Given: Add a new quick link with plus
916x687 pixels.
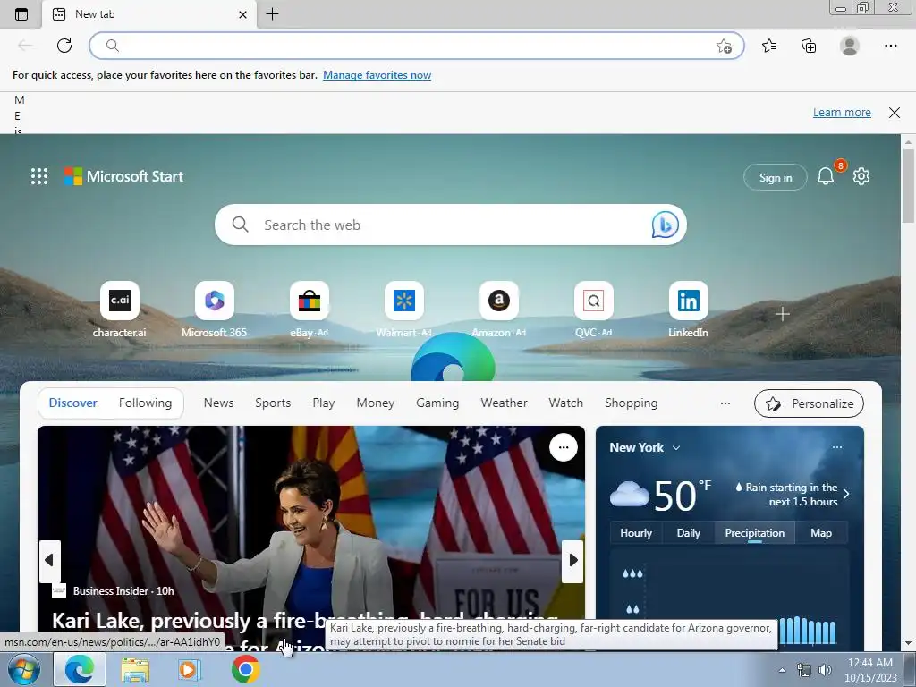Looking at the screenshot, I should [x=782, y=314].
